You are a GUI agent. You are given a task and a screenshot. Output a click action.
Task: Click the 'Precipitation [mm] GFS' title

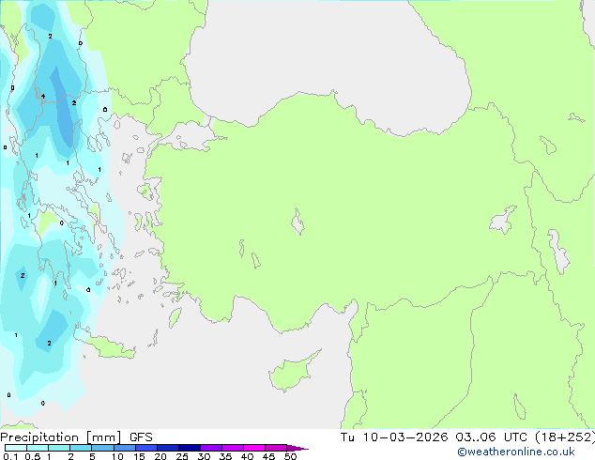point(76,437)
